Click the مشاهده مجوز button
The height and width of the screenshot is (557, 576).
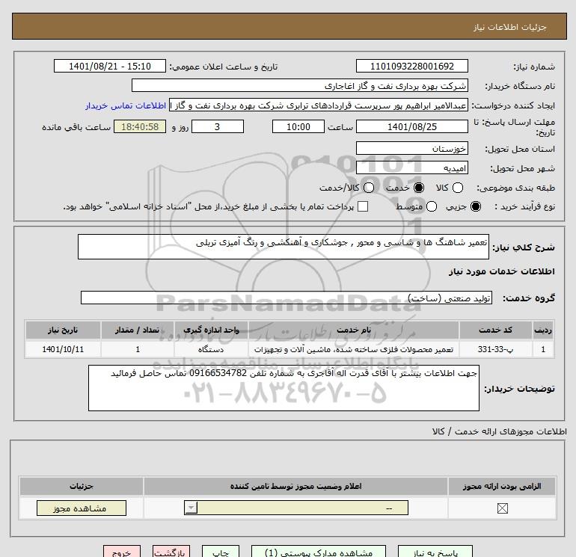[x=82, y=508]
